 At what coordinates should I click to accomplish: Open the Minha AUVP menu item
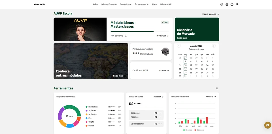coord(166,4)
